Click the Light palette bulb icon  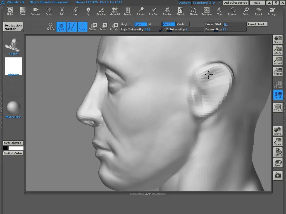tap(89, 11)
